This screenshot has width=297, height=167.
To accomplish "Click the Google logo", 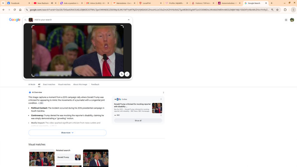I will (x=15, y=20).
